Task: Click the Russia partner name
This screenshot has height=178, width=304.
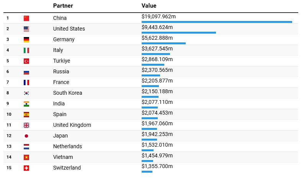Action: coord(61,71)
